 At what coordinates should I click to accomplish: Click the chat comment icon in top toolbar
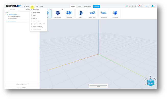136,6
